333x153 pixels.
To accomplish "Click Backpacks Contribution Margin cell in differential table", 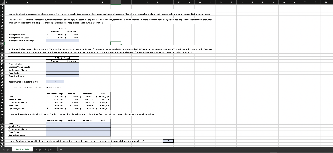I will (x=87, y=129).
